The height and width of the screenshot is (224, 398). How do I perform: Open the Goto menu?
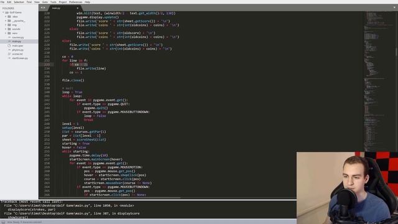(45, 2)
